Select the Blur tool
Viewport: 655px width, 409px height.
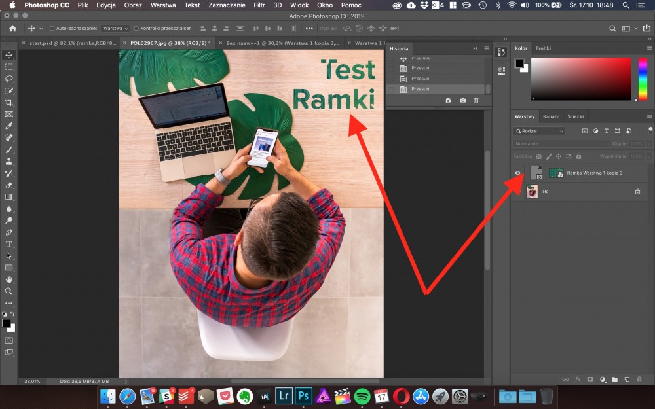(9, 209)
